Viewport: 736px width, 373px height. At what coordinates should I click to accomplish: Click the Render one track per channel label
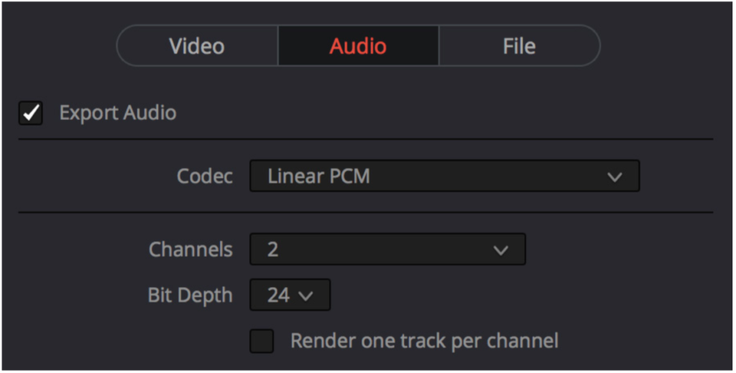pyautogui.click(x=424, y=341)
